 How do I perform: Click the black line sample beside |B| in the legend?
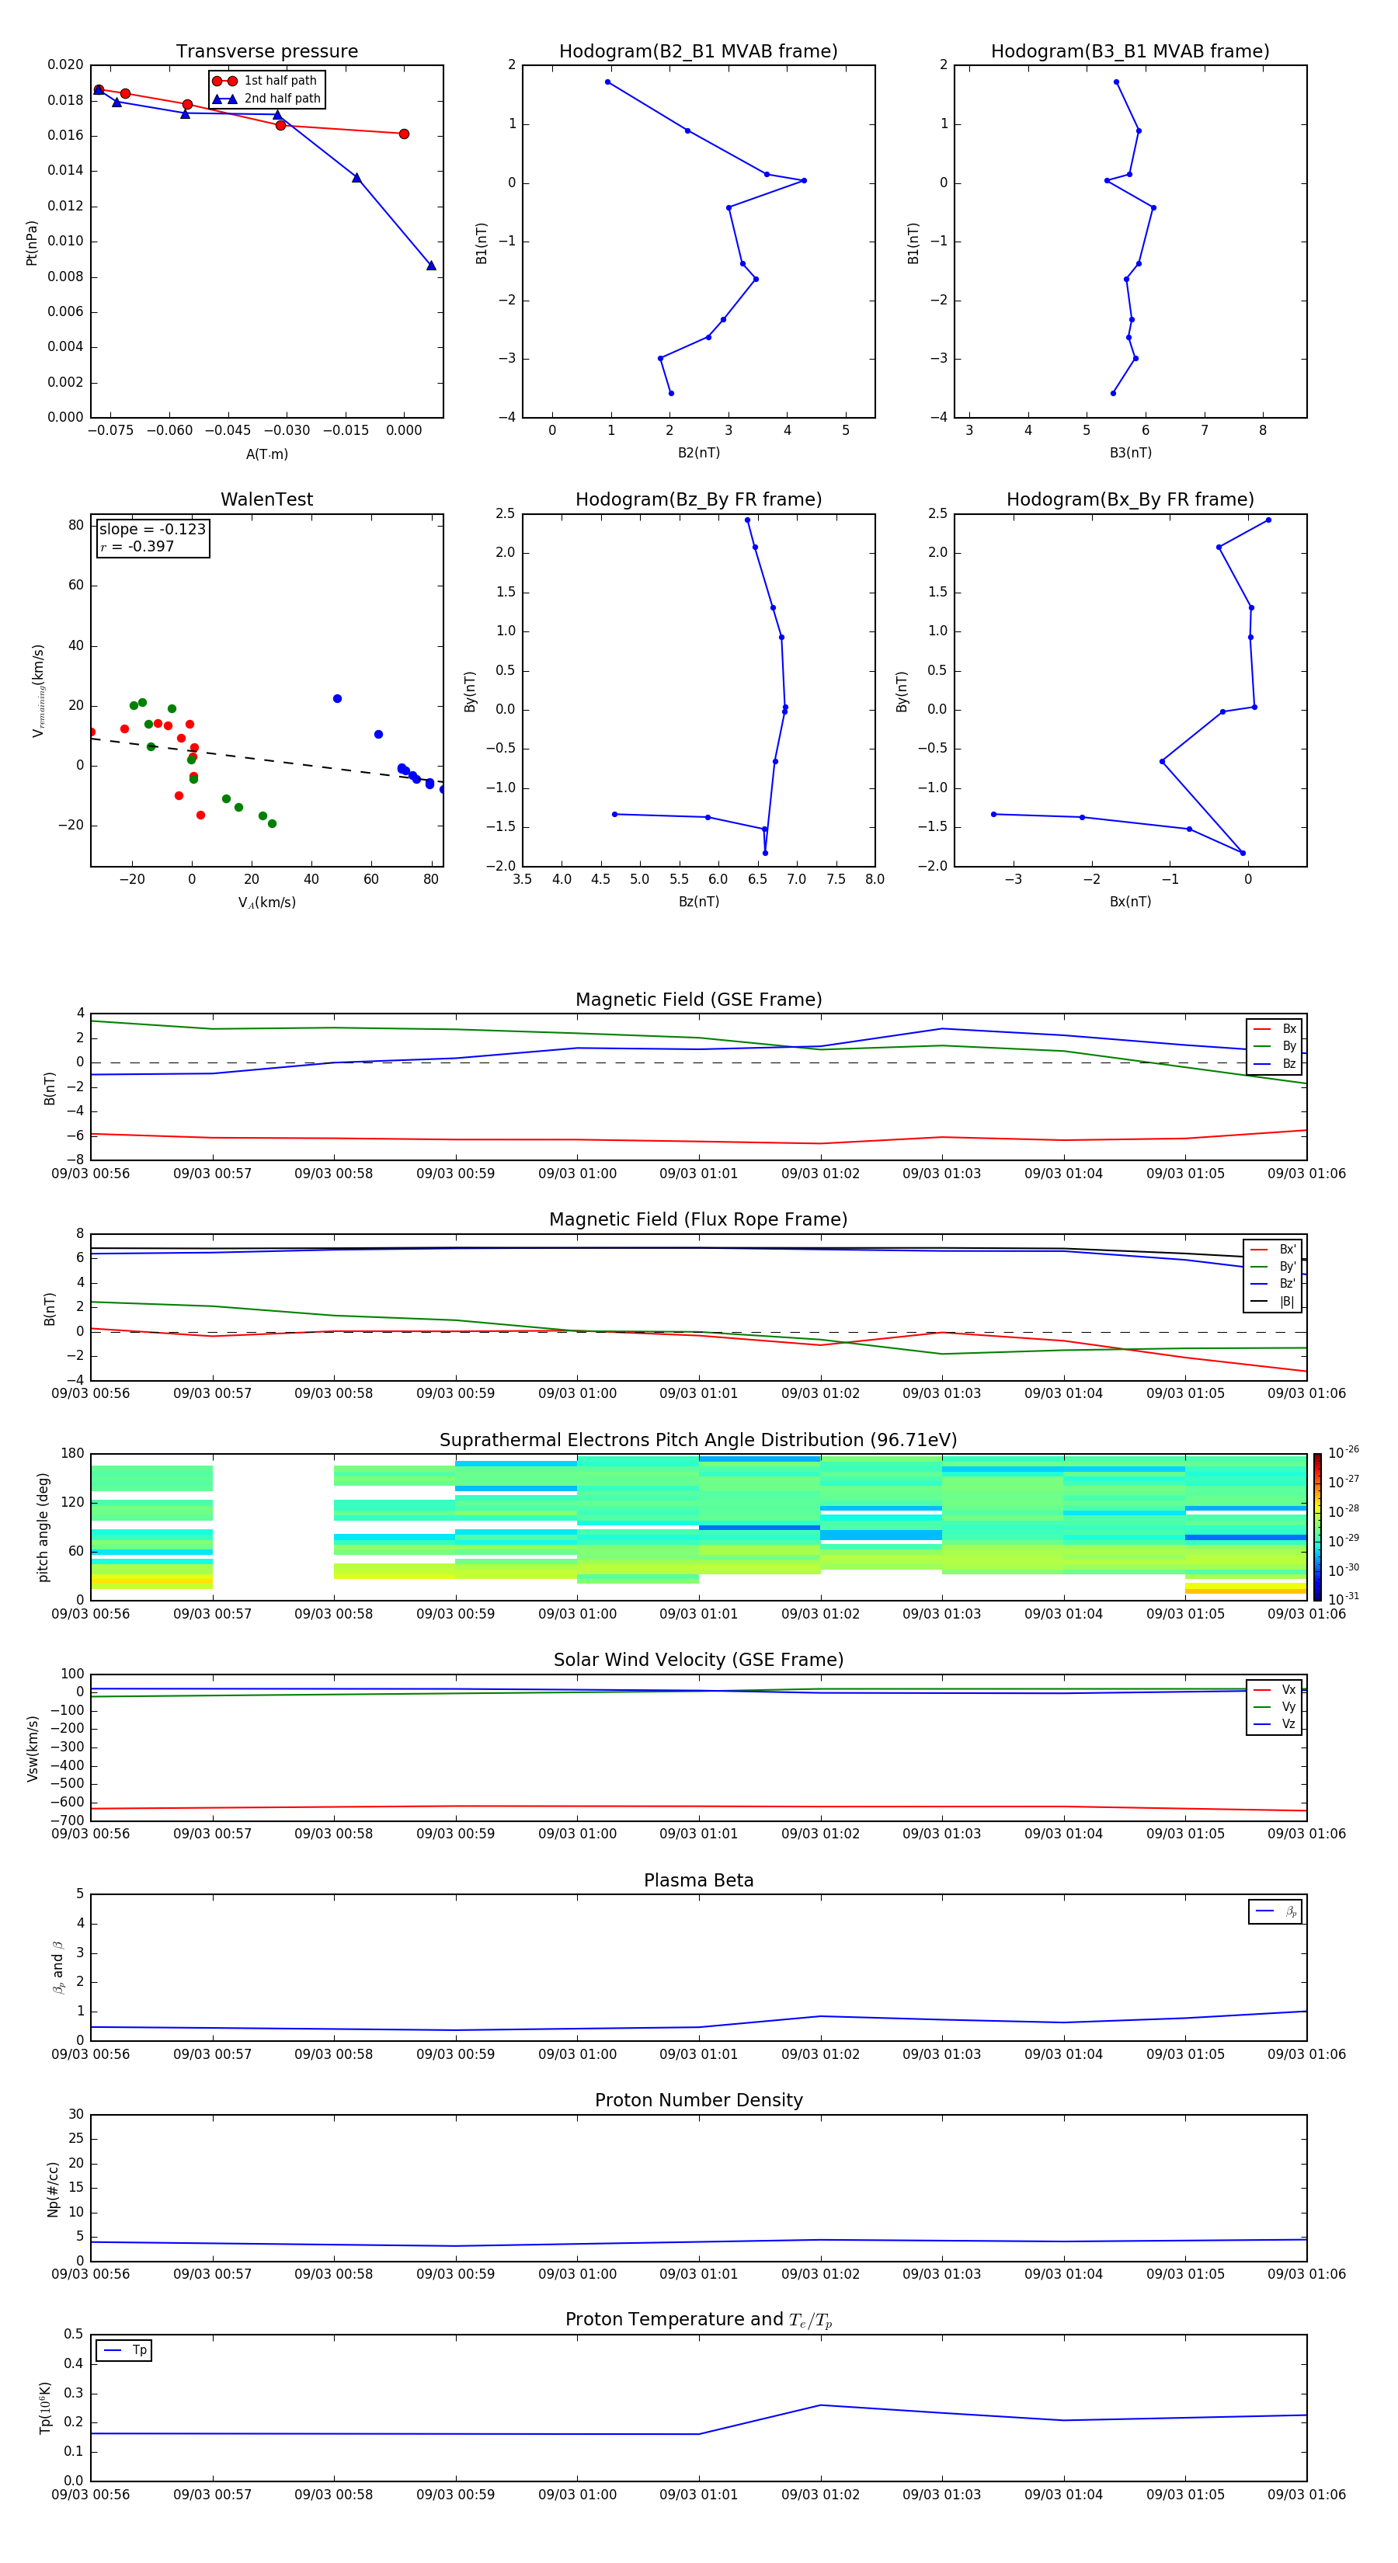point(1259,1302)
